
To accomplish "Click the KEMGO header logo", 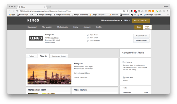I will [33, 20].
